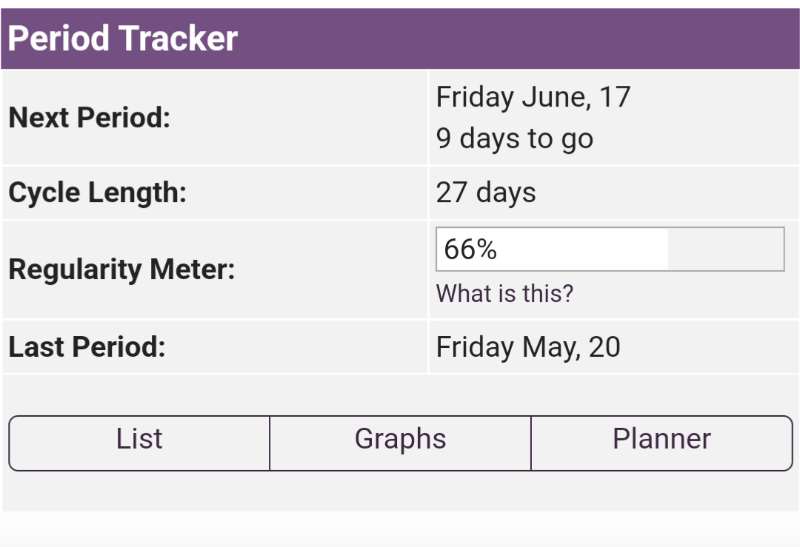800x547 pixels.
Task: Click the "What is this?" link
Action: click(x=504, y=293)
